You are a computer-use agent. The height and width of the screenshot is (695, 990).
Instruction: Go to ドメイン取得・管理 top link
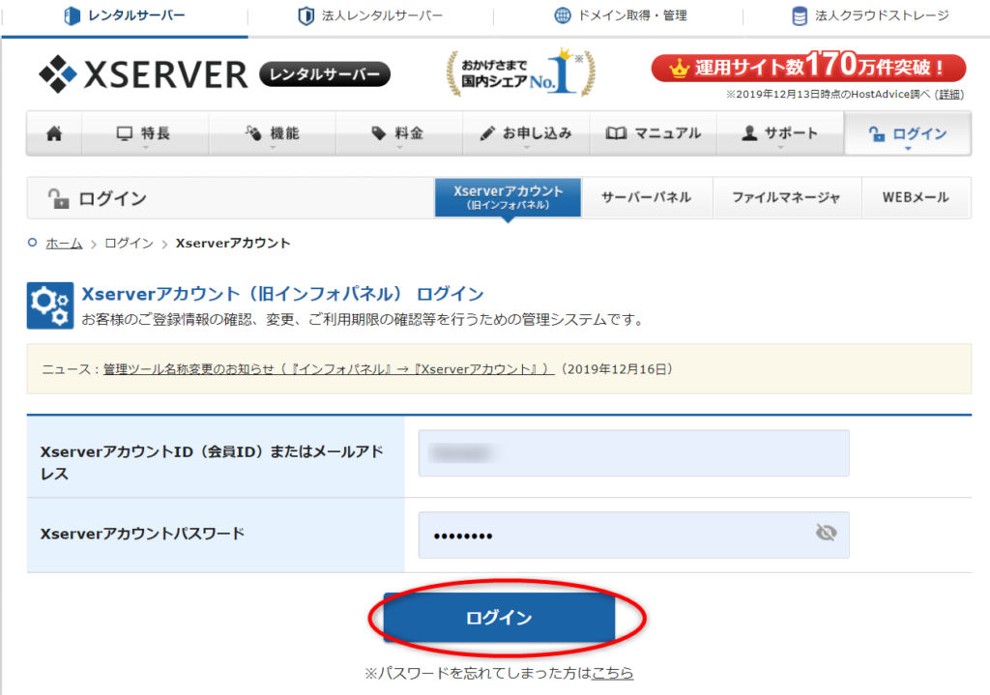pyautogui.click(x=620, y=15)
